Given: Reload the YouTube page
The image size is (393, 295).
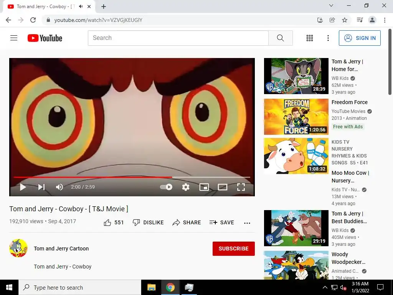Looking at the screenshot, I should click(x=33, y=20).
